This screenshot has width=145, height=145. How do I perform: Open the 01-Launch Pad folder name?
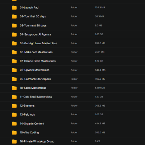[x=29, y=8]
